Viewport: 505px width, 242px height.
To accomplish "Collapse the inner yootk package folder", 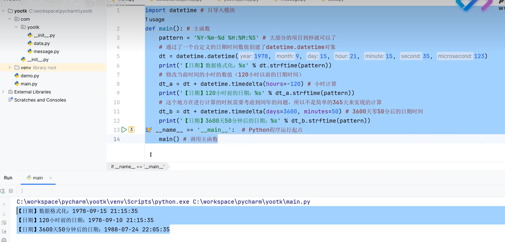I will (16, 27).
